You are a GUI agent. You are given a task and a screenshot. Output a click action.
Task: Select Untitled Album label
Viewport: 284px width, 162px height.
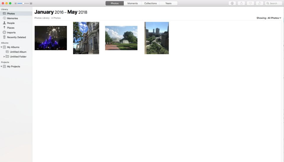click(x=18, y=52)
